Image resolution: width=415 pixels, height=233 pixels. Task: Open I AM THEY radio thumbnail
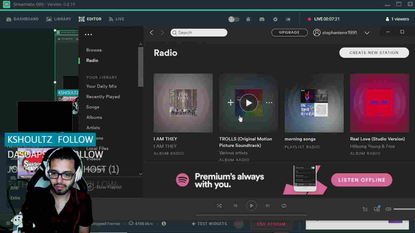[x=183, y=103]
